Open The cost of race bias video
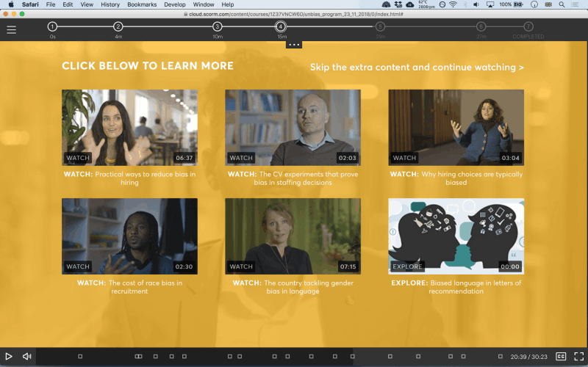588x367 pixels. click(x=130, y=236)
